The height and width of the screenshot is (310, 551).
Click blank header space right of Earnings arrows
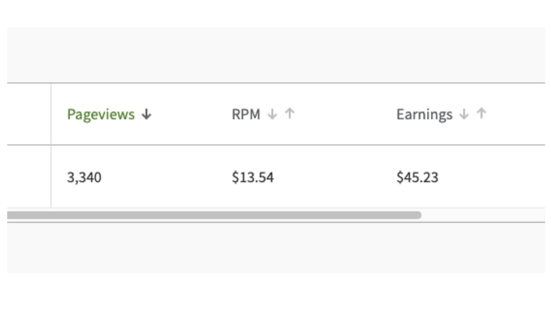pos(517,114)
